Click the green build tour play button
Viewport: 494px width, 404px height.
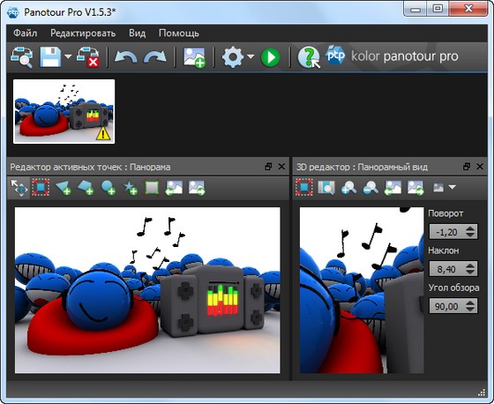point(270,57)
